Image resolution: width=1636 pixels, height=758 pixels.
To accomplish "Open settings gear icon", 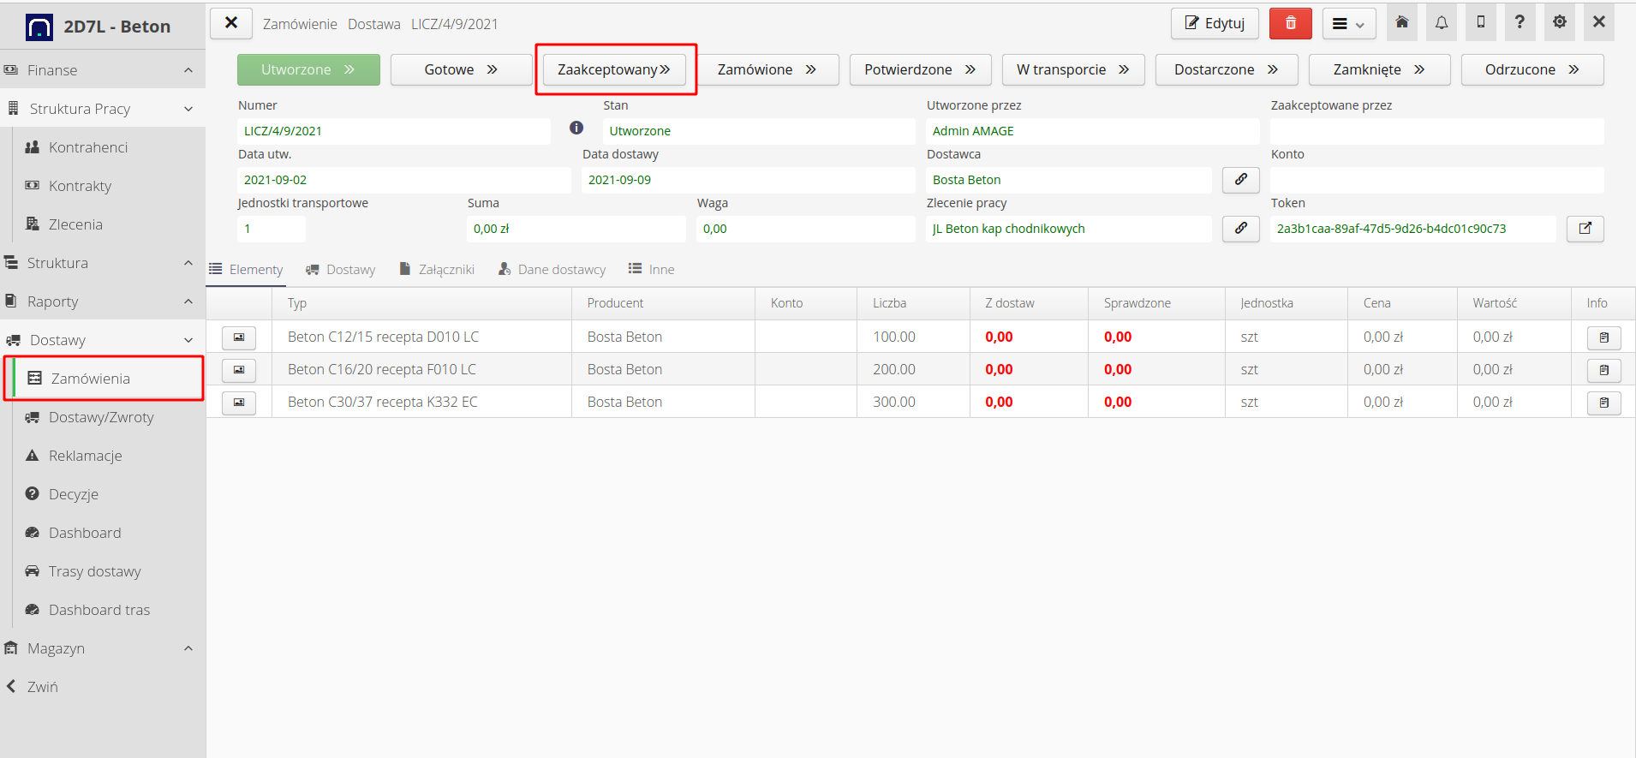I will pos(1560,23).
